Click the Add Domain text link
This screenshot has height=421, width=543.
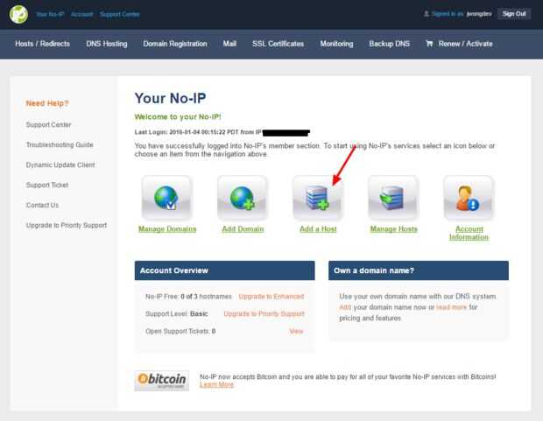click(x=243, y=228)
